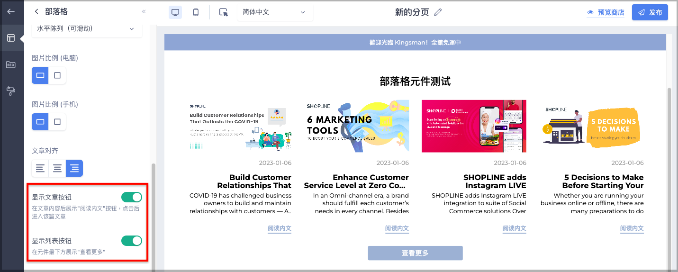Select square image ratio for 手机
The width and height of the screenshot is (678, 272).
coord(57,122)
